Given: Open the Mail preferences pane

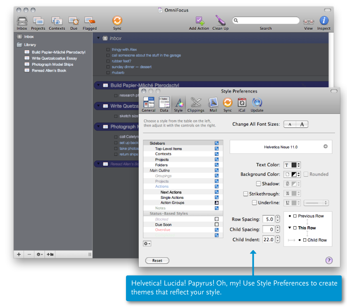Looking at the screenshot, I should pos(213,105).
